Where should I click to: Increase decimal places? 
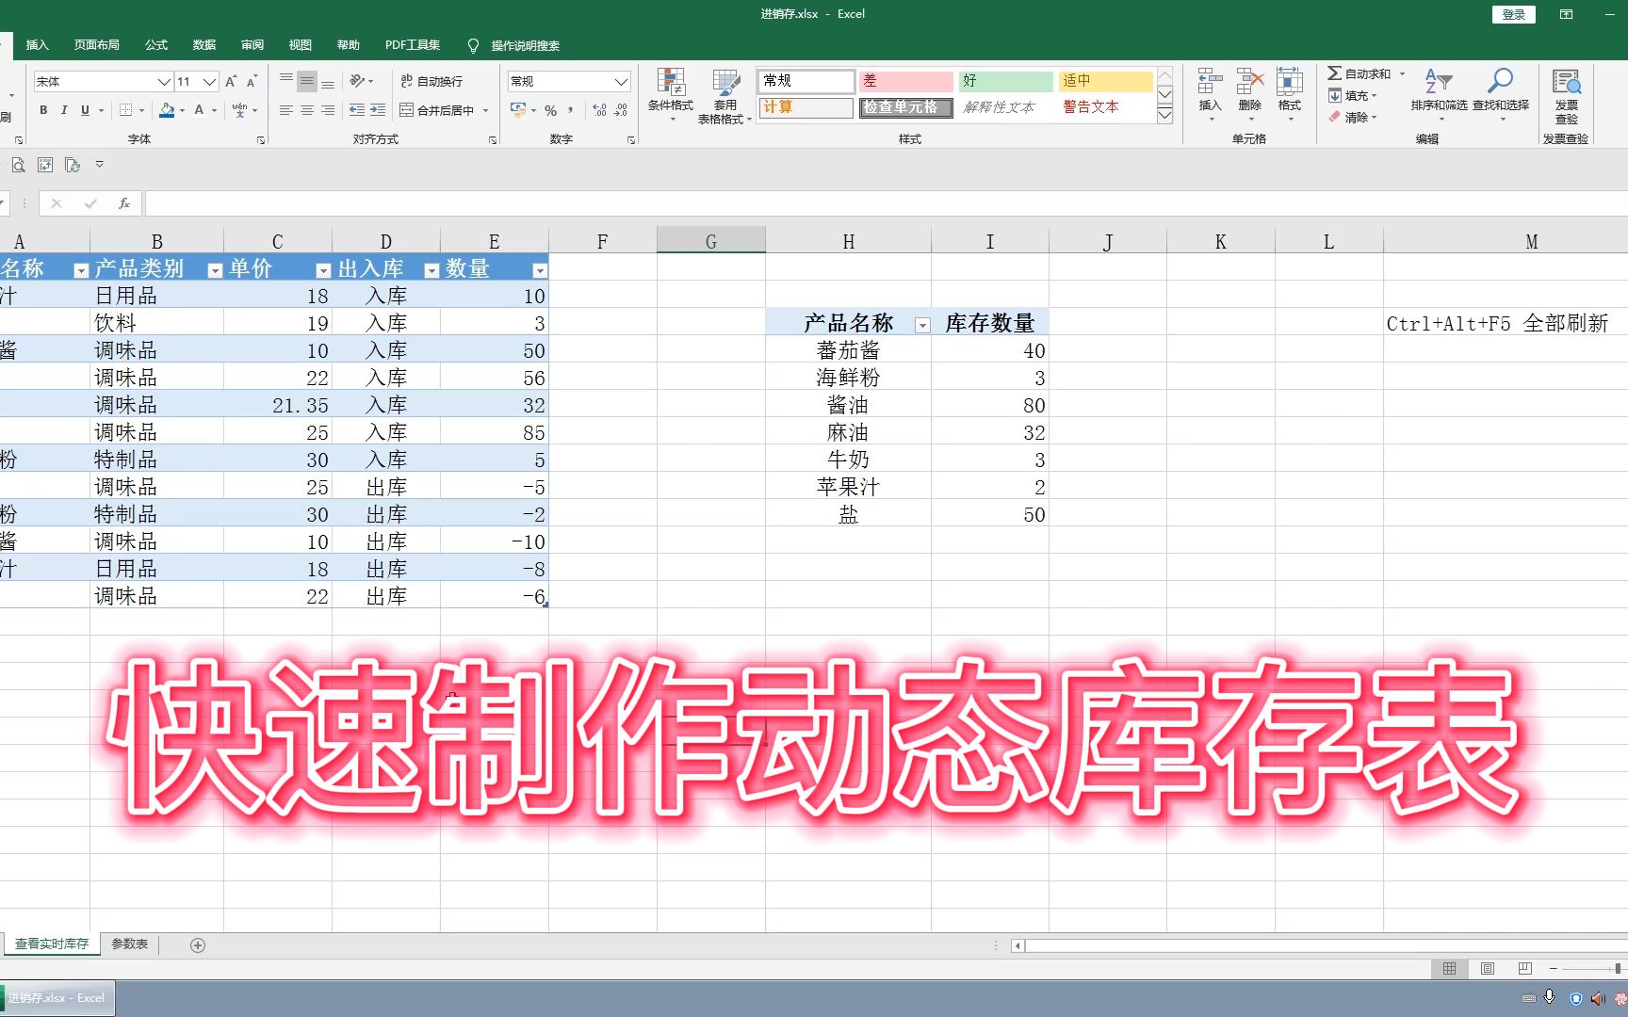pos(600,110)
